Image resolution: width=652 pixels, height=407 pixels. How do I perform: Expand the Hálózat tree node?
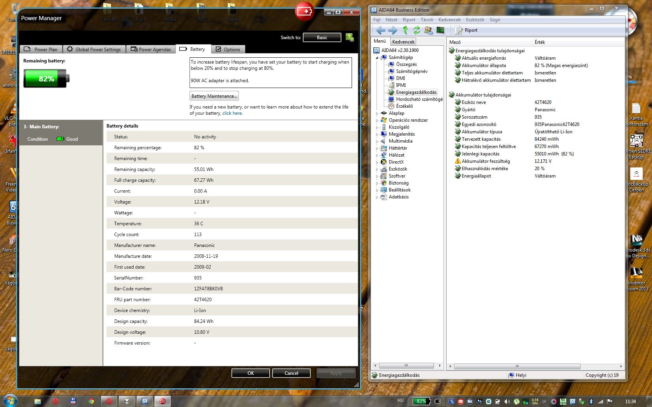tap(376, 155)
